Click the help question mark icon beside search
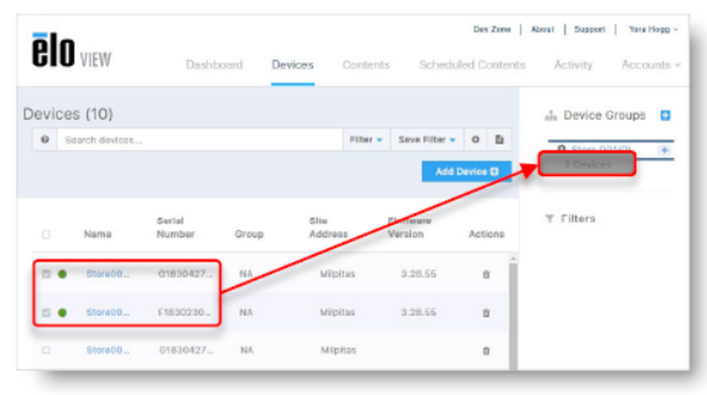 click(45, 139)
